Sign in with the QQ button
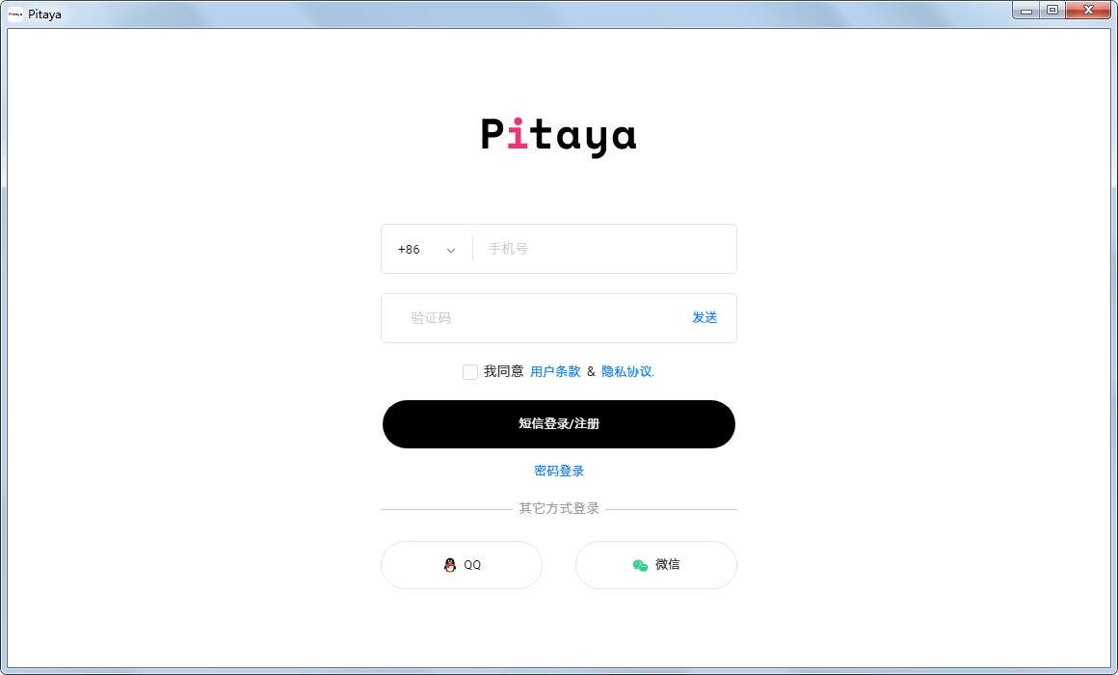This screenshot has width=1118, height=675. click(462, 565)
